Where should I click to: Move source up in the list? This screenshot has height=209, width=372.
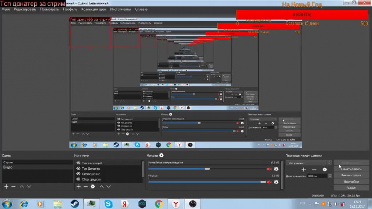point(101,187)
